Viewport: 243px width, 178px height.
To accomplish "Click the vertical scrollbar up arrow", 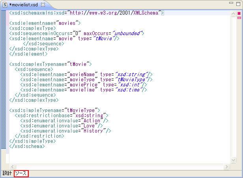I will coord(233,13).
